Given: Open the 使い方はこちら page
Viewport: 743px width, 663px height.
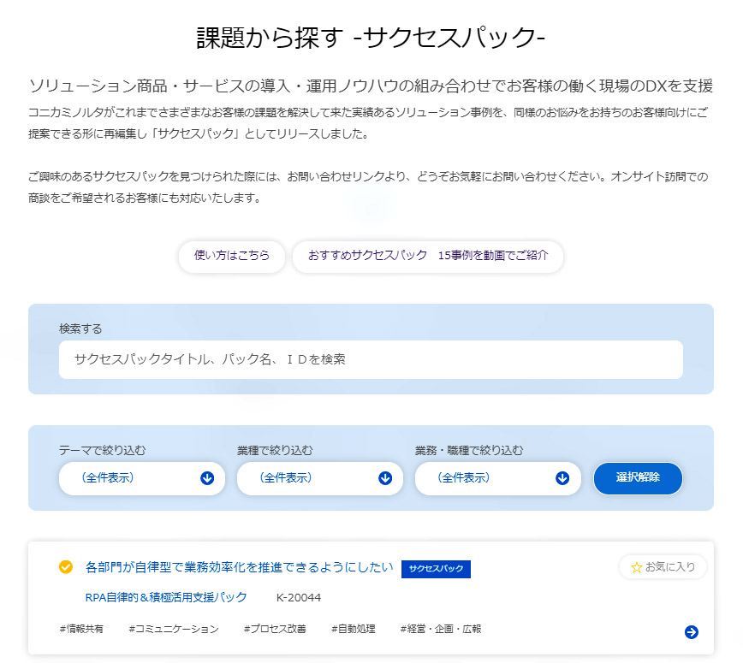Looking at the screenshot, I should point(231,257).
